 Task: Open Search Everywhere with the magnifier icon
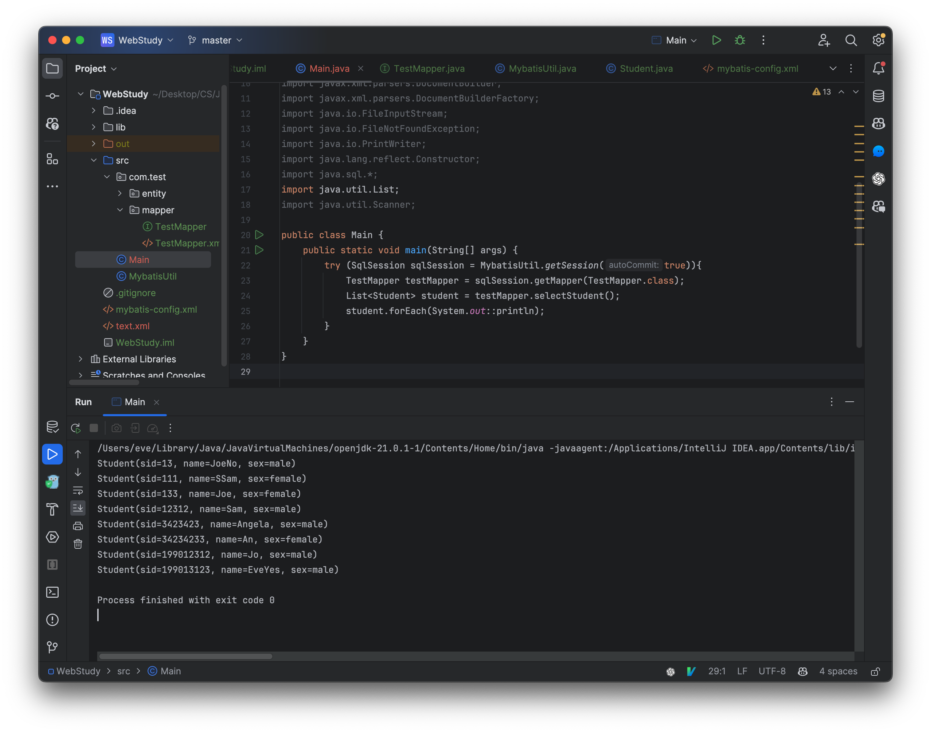tap(852, 40)
